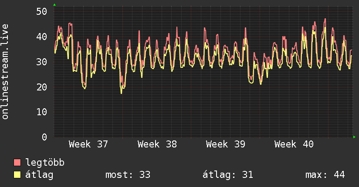This screenshot has height=187, width=359.
Task: Select the Week 40 axis label
Action: point(294,144)
